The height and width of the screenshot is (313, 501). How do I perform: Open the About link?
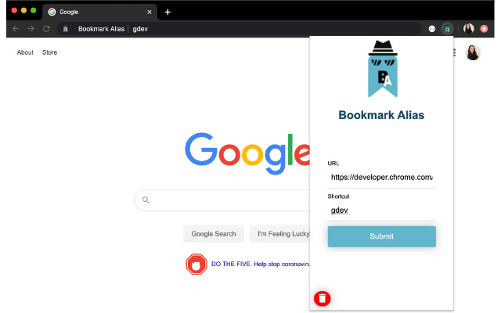tap(25, 52)
